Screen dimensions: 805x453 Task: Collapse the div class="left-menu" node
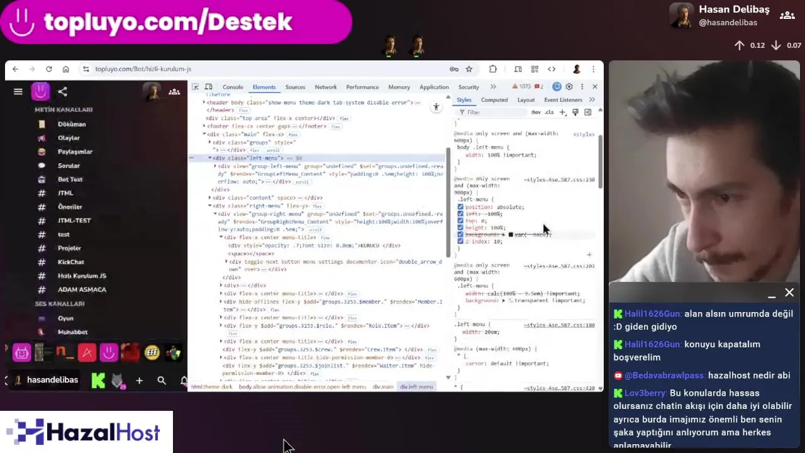click(x=209, y=158)
